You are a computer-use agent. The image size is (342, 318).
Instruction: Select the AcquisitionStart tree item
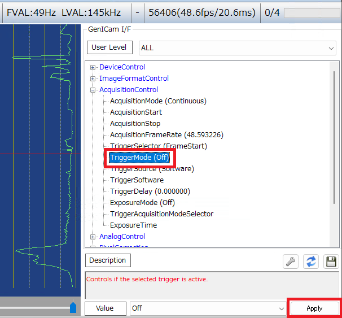135,112
